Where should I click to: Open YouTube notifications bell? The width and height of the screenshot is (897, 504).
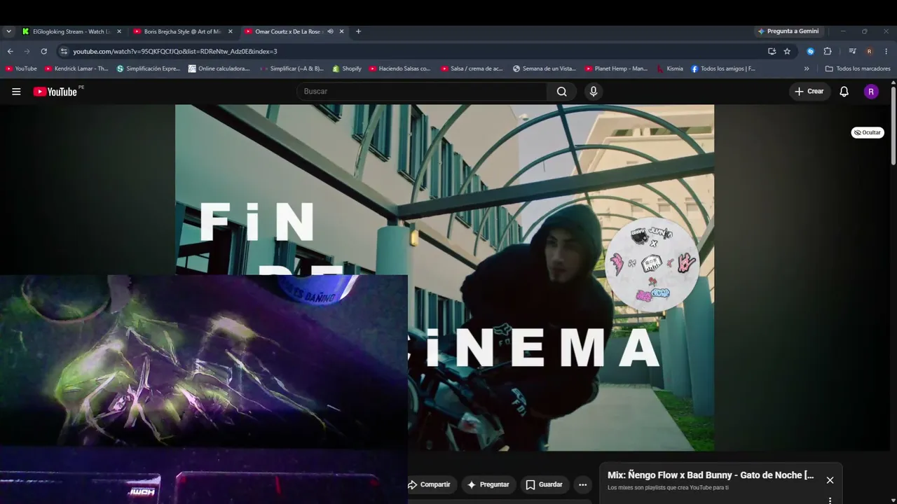844,92
